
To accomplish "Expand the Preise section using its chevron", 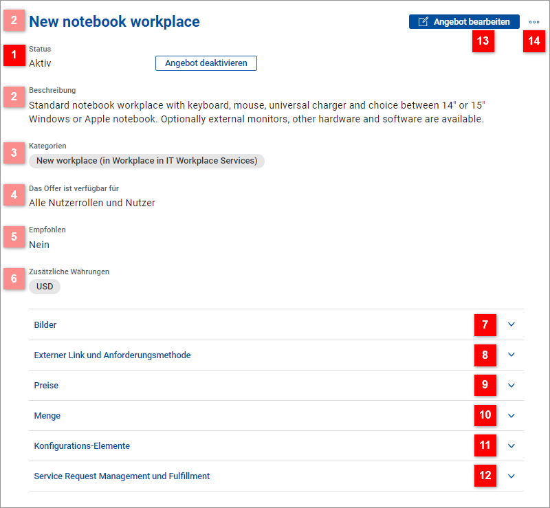I will (511, 385).
